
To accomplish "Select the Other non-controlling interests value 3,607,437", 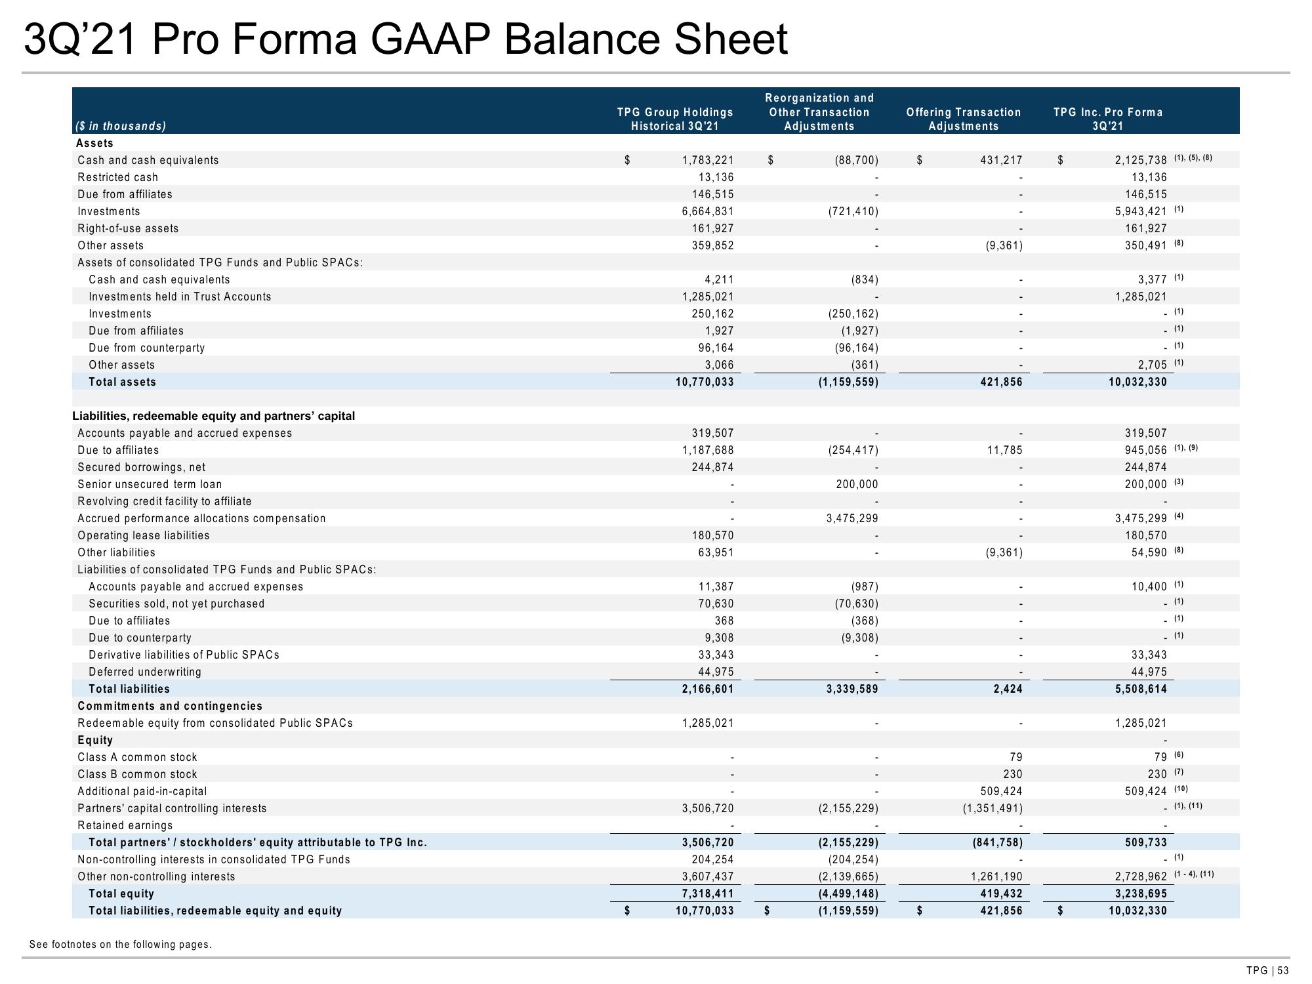I will pos(708,876).
